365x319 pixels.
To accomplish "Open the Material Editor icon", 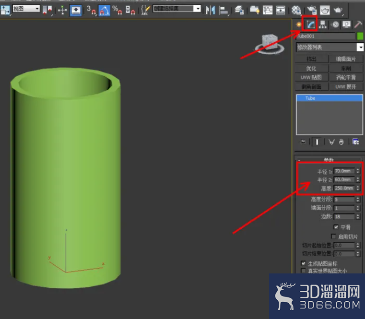I will (296, 10).
